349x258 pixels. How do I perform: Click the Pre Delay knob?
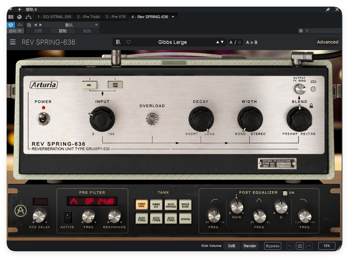click(39, 217)
